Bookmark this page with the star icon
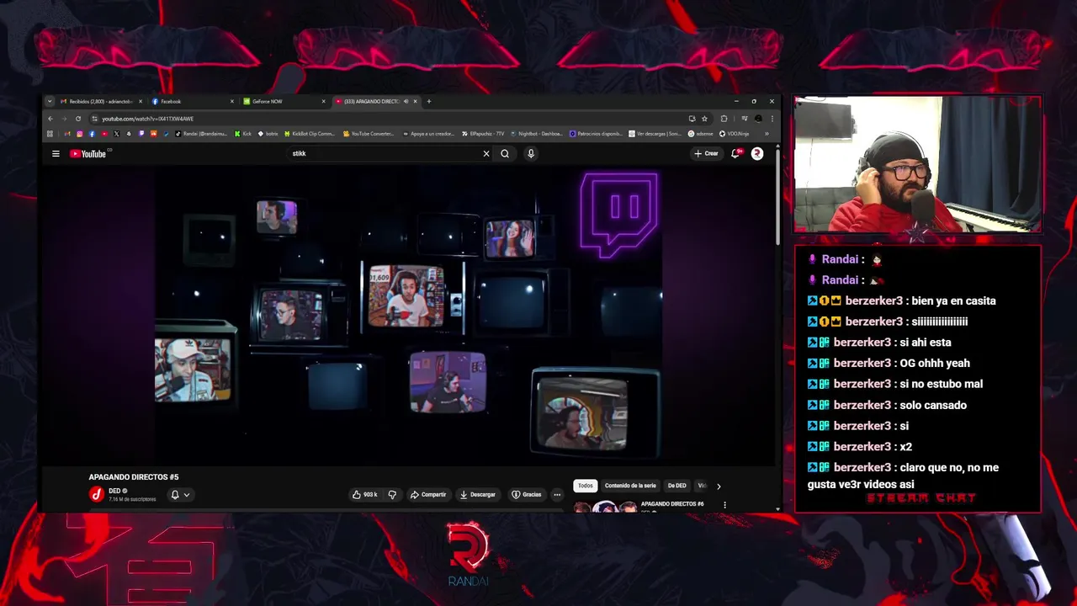The image size is (1077, 606). coord(704,119)
